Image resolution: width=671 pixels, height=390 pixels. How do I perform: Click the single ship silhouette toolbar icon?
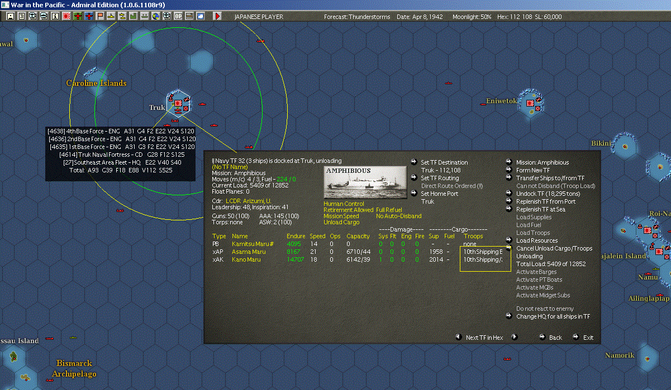(x=111, y=16)
